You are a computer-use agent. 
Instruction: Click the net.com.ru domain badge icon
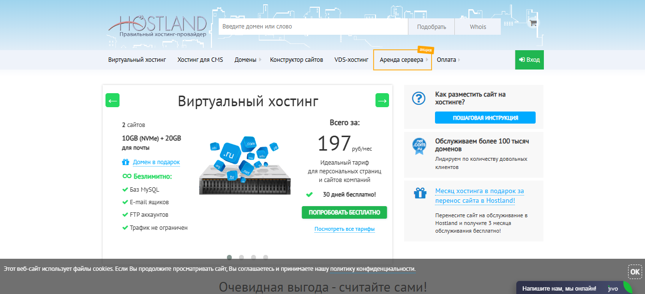418,146
